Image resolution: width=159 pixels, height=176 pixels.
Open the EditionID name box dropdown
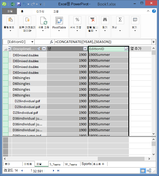click(32, 42)
